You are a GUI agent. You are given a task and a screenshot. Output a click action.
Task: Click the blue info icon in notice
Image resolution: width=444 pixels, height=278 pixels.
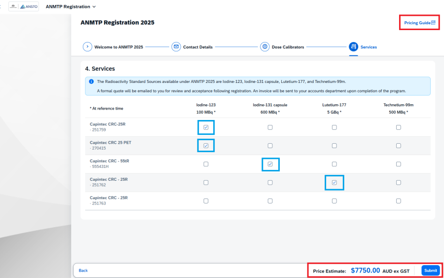[x=91, y=81]
